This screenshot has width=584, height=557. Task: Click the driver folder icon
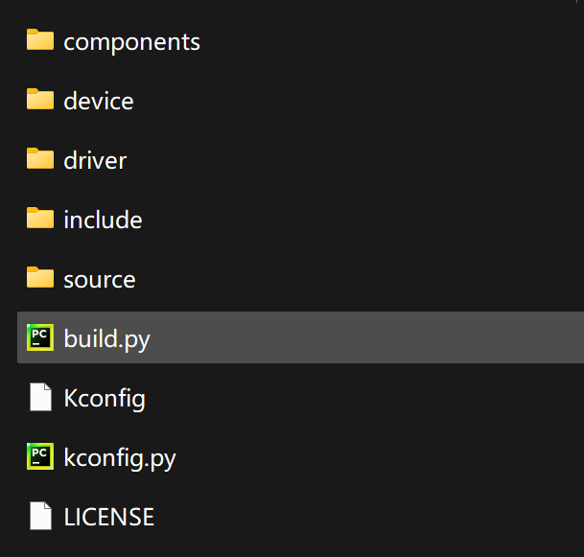click(x=40, y=159)
